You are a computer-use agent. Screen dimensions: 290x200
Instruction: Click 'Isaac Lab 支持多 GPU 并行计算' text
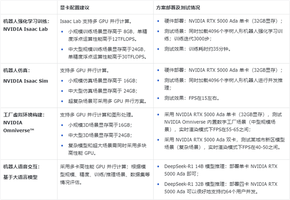pos(96,21)
